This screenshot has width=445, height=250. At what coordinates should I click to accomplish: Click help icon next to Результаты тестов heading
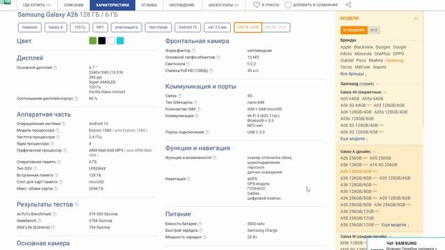click(76, 204)
